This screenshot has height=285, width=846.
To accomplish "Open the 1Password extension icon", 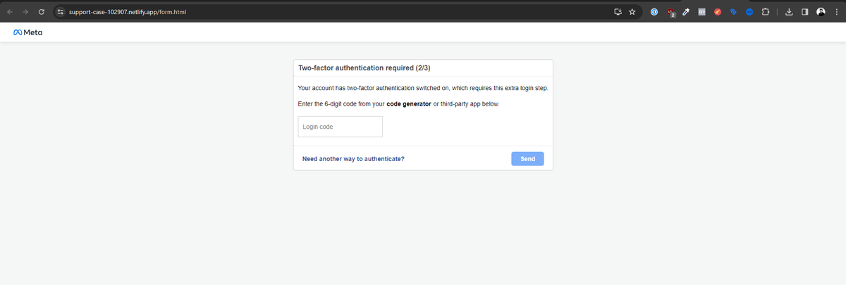I will pos(654,12).
